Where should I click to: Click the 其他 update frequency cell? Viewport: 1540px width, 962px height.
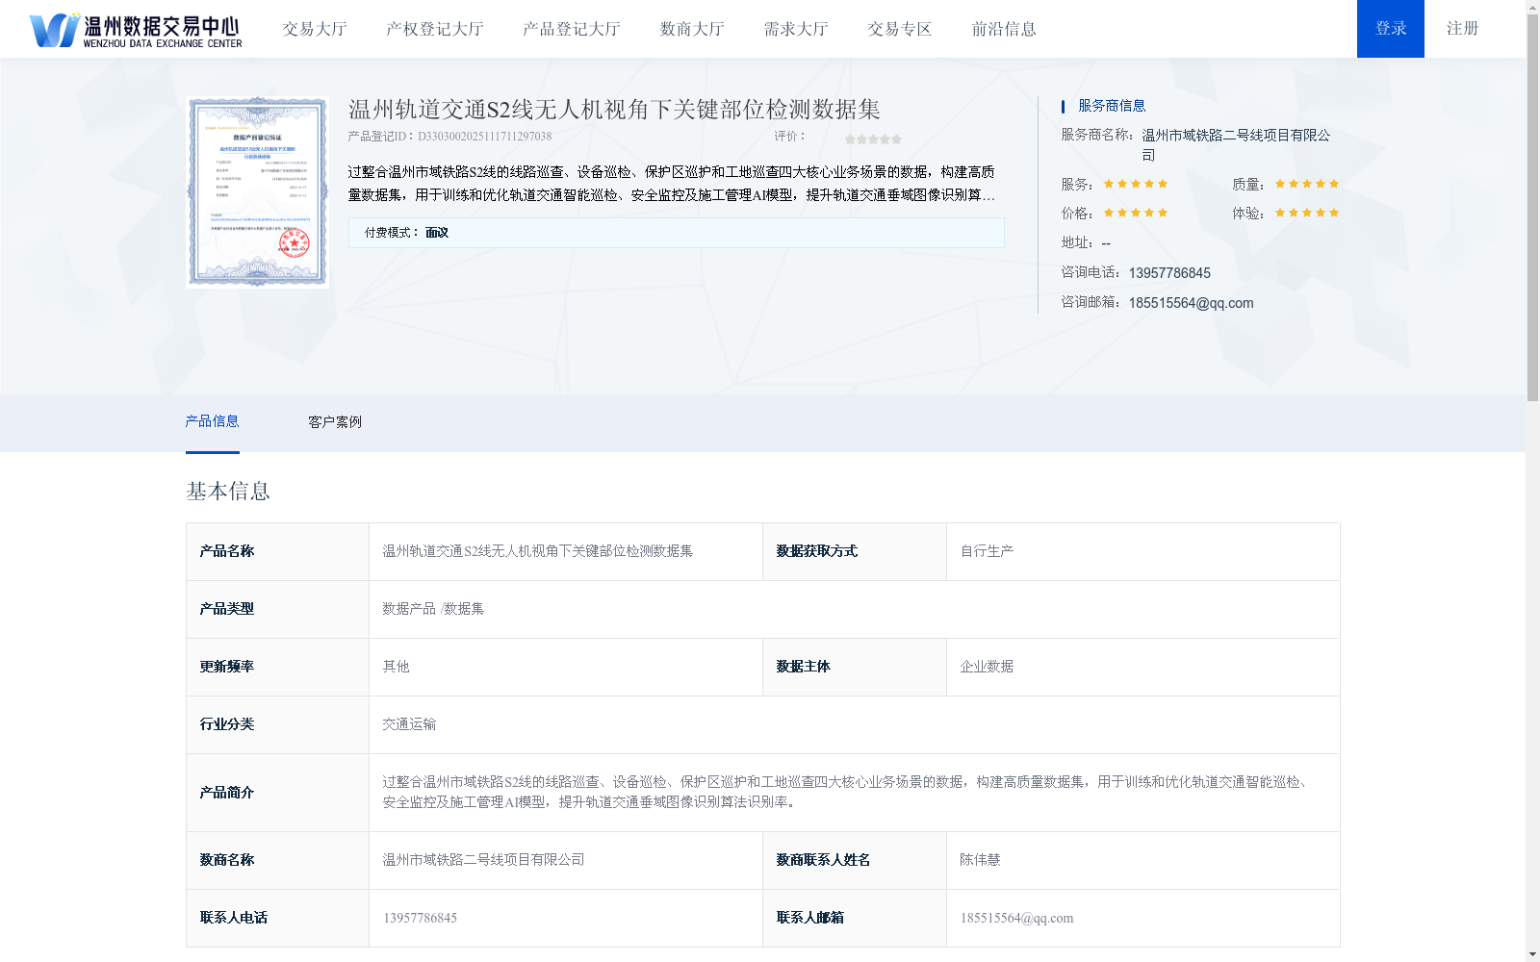point(566,667)
